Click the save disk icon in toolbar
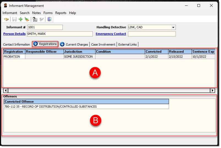The image size is (221, 148). pos(14,19)
